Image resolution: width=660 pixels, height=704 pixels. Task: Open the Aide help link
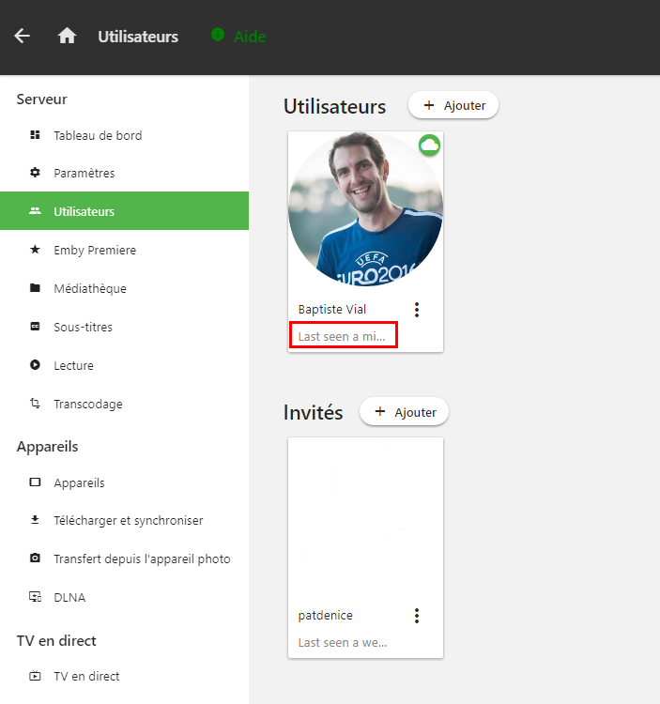(x=250, y=37)
